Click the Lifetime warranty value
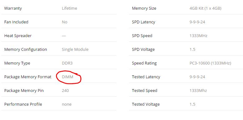The image size is (243, 120). [69, 8]
